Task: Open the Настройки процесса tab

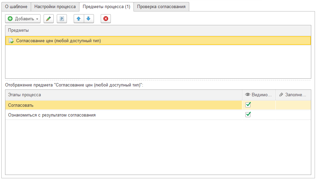Action: click(55, 6)
